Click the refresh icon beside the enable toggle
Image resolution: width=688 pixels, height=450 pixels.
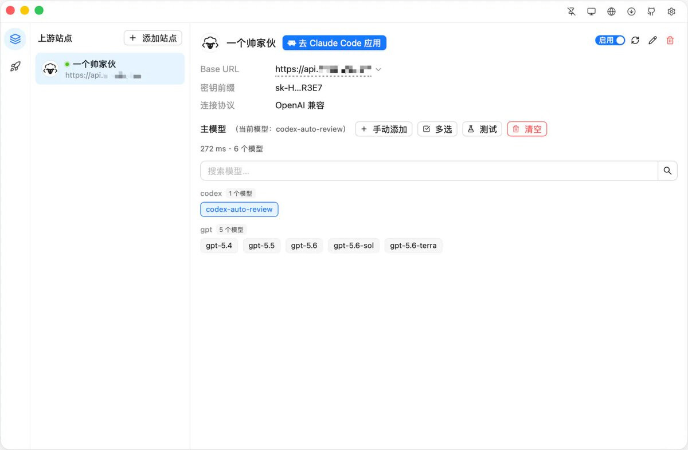click(x=635, y=40)
